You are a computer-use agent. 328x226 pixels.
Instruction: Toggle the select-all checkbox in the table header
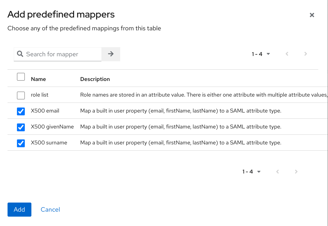tap(21, 77)
